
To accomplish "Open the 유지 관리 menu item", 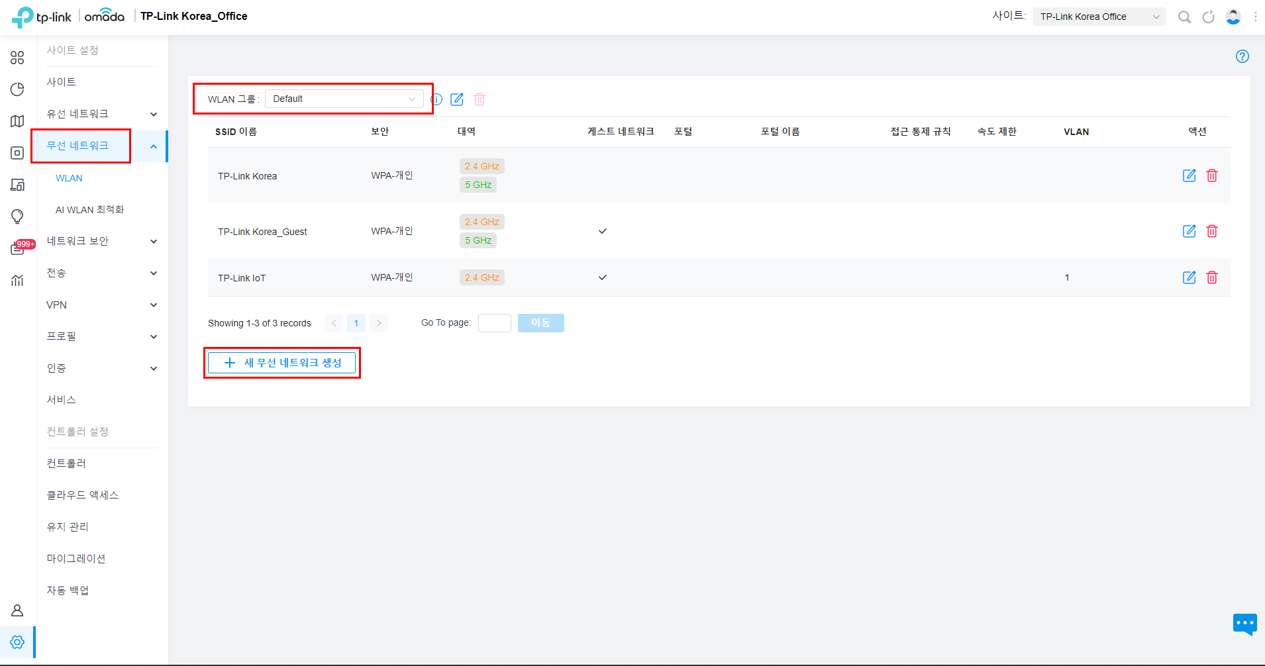I will (68, 527).
